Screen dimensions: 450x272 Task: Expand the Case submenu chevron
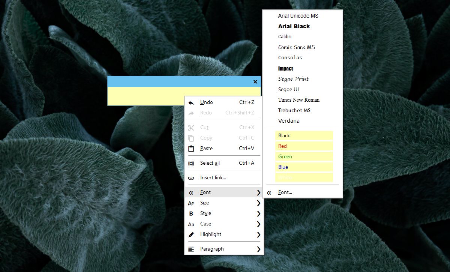point(258,224)
